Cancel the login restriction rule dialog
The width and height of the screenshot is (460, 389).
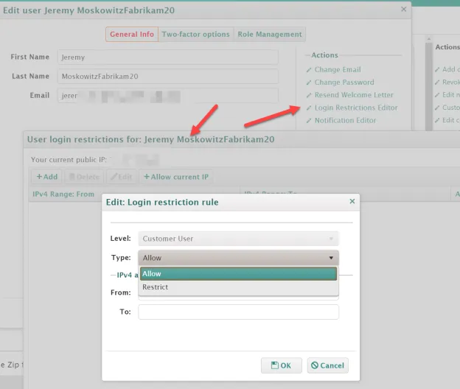[x=328, y=365]
